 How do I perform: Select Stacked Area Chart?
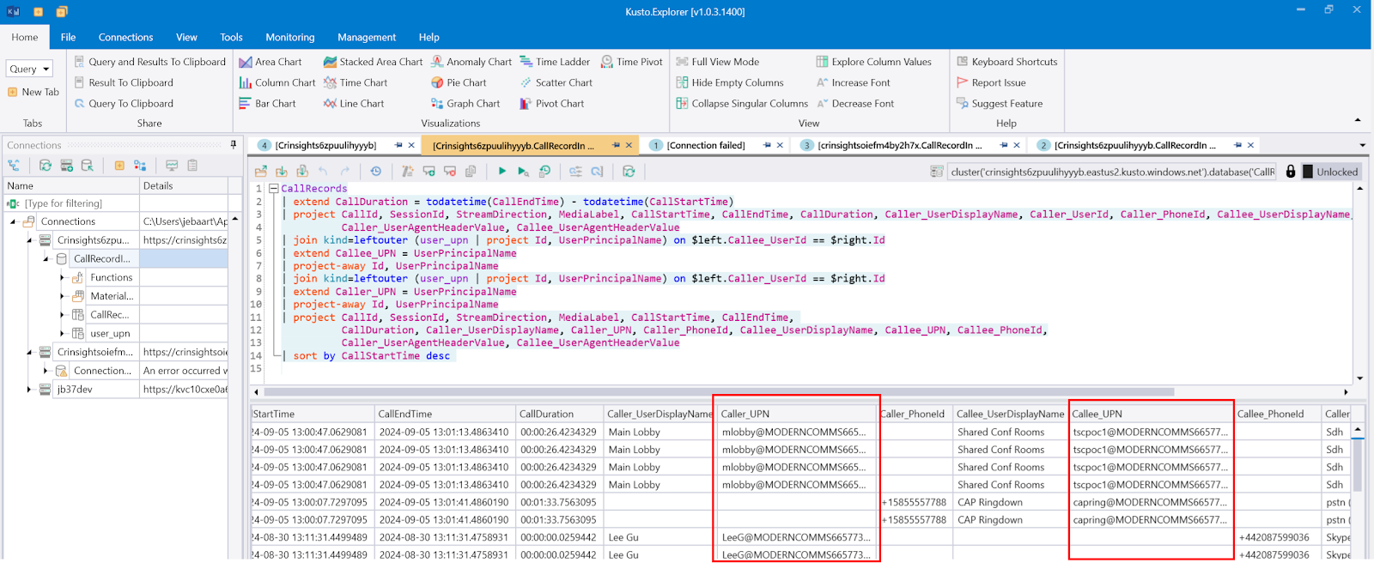point(373,62)
